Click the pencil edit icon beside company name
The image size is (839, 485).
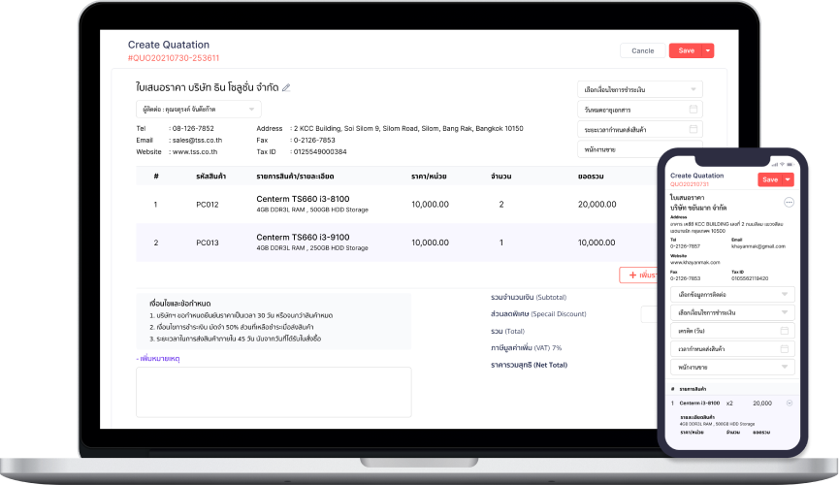coord(286,88)
